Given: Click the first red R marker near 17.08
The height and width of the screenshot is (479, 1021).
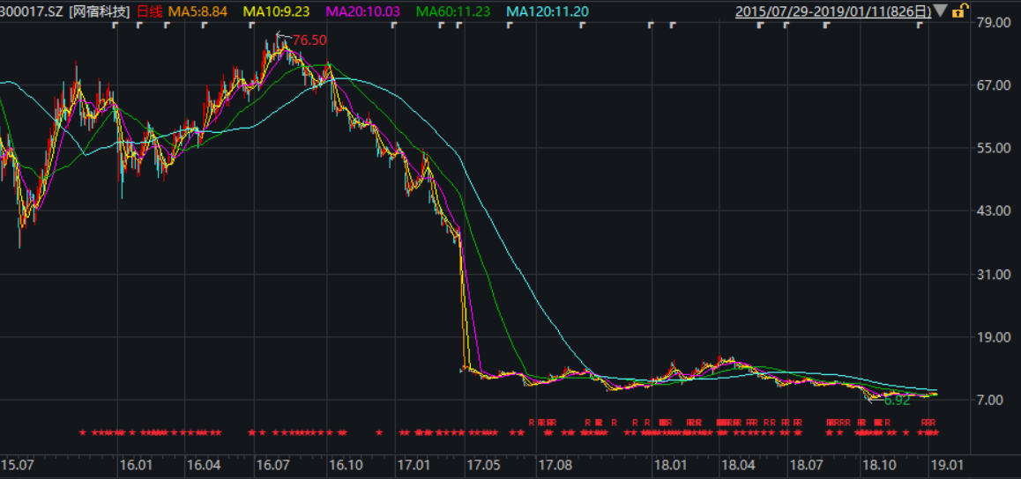Looking at the screenshot, I should (x=532, y=423).
